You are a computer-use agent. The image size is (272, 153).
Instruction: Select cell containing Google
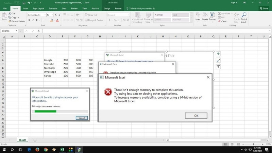50,60
